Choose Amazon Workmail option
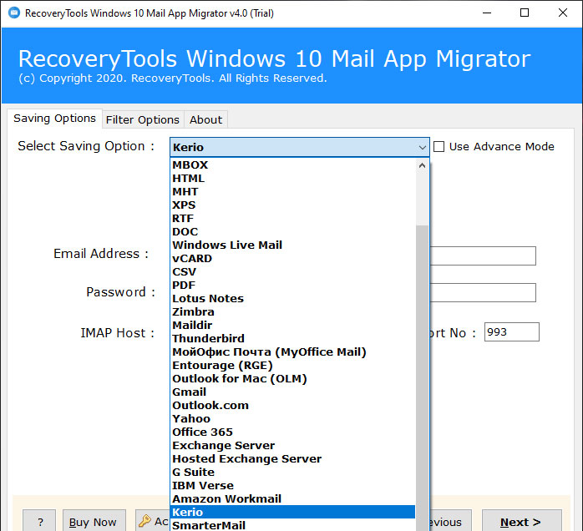 [x=293, y=499]
